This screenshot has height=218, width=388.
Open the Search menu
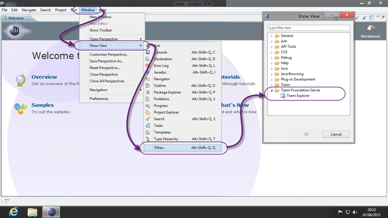pyautogui.click(x=45, y=10)
